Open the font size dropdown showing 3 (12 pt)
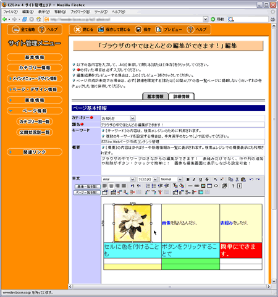Screen dimensions: 278x297 (148, 179)
